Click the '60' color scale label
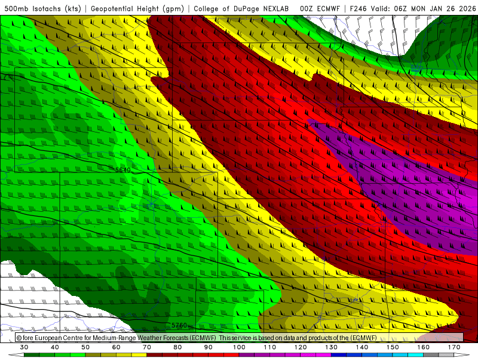Screen dimensions: 478x358 (x=116, y=347)
